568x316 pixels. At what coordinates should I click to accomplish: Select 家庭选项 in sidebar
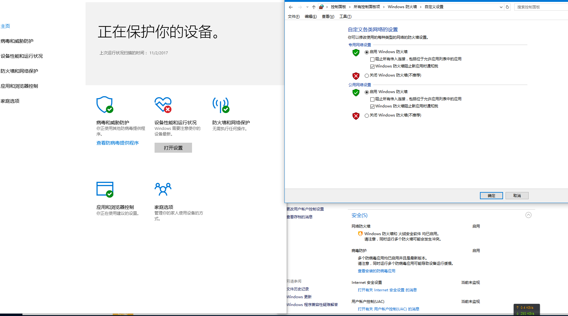[10, 101]
